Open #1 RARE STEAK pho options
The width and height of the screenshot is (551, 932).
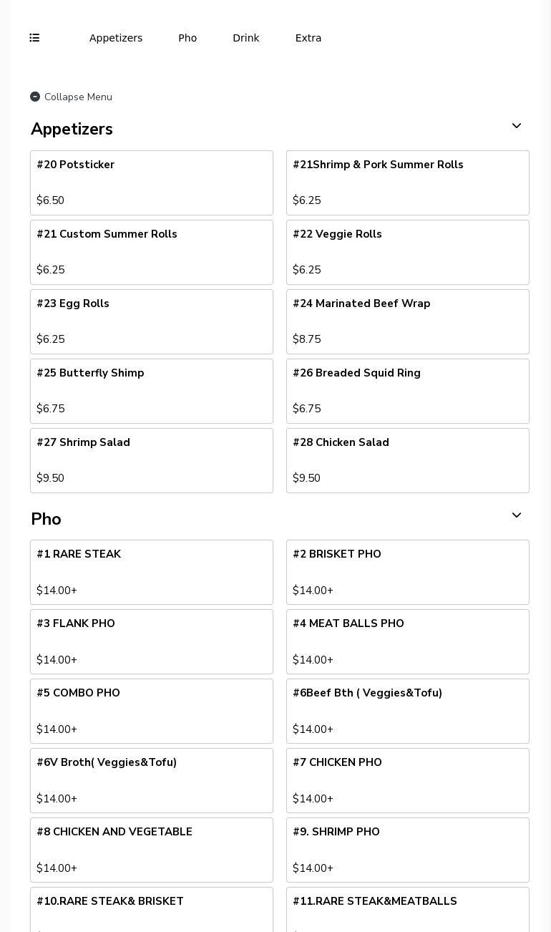pos(152,572)
